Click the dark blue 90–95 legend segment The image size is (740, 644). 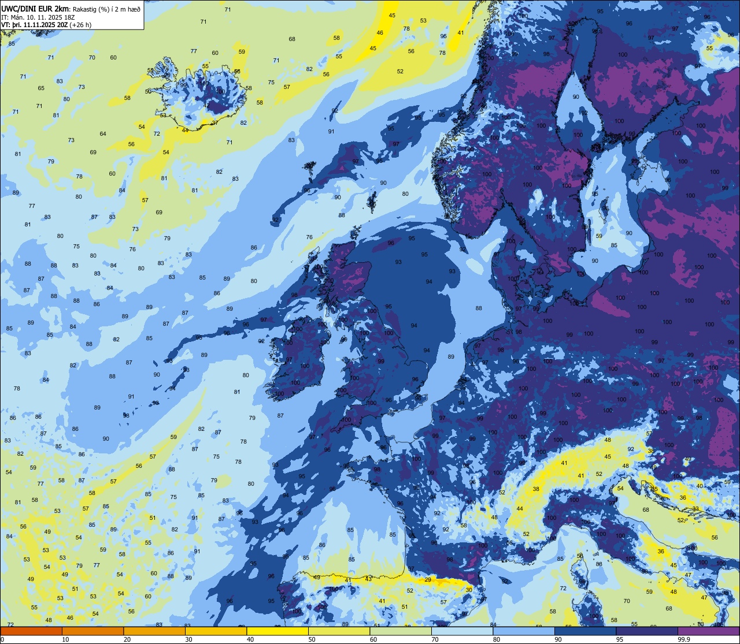[x=585, y=631]
